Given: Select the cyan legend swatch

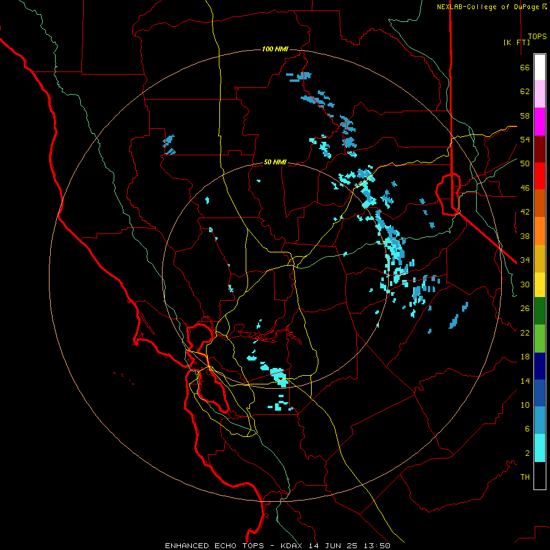Looking at the screenshot, I should (540, 448).
